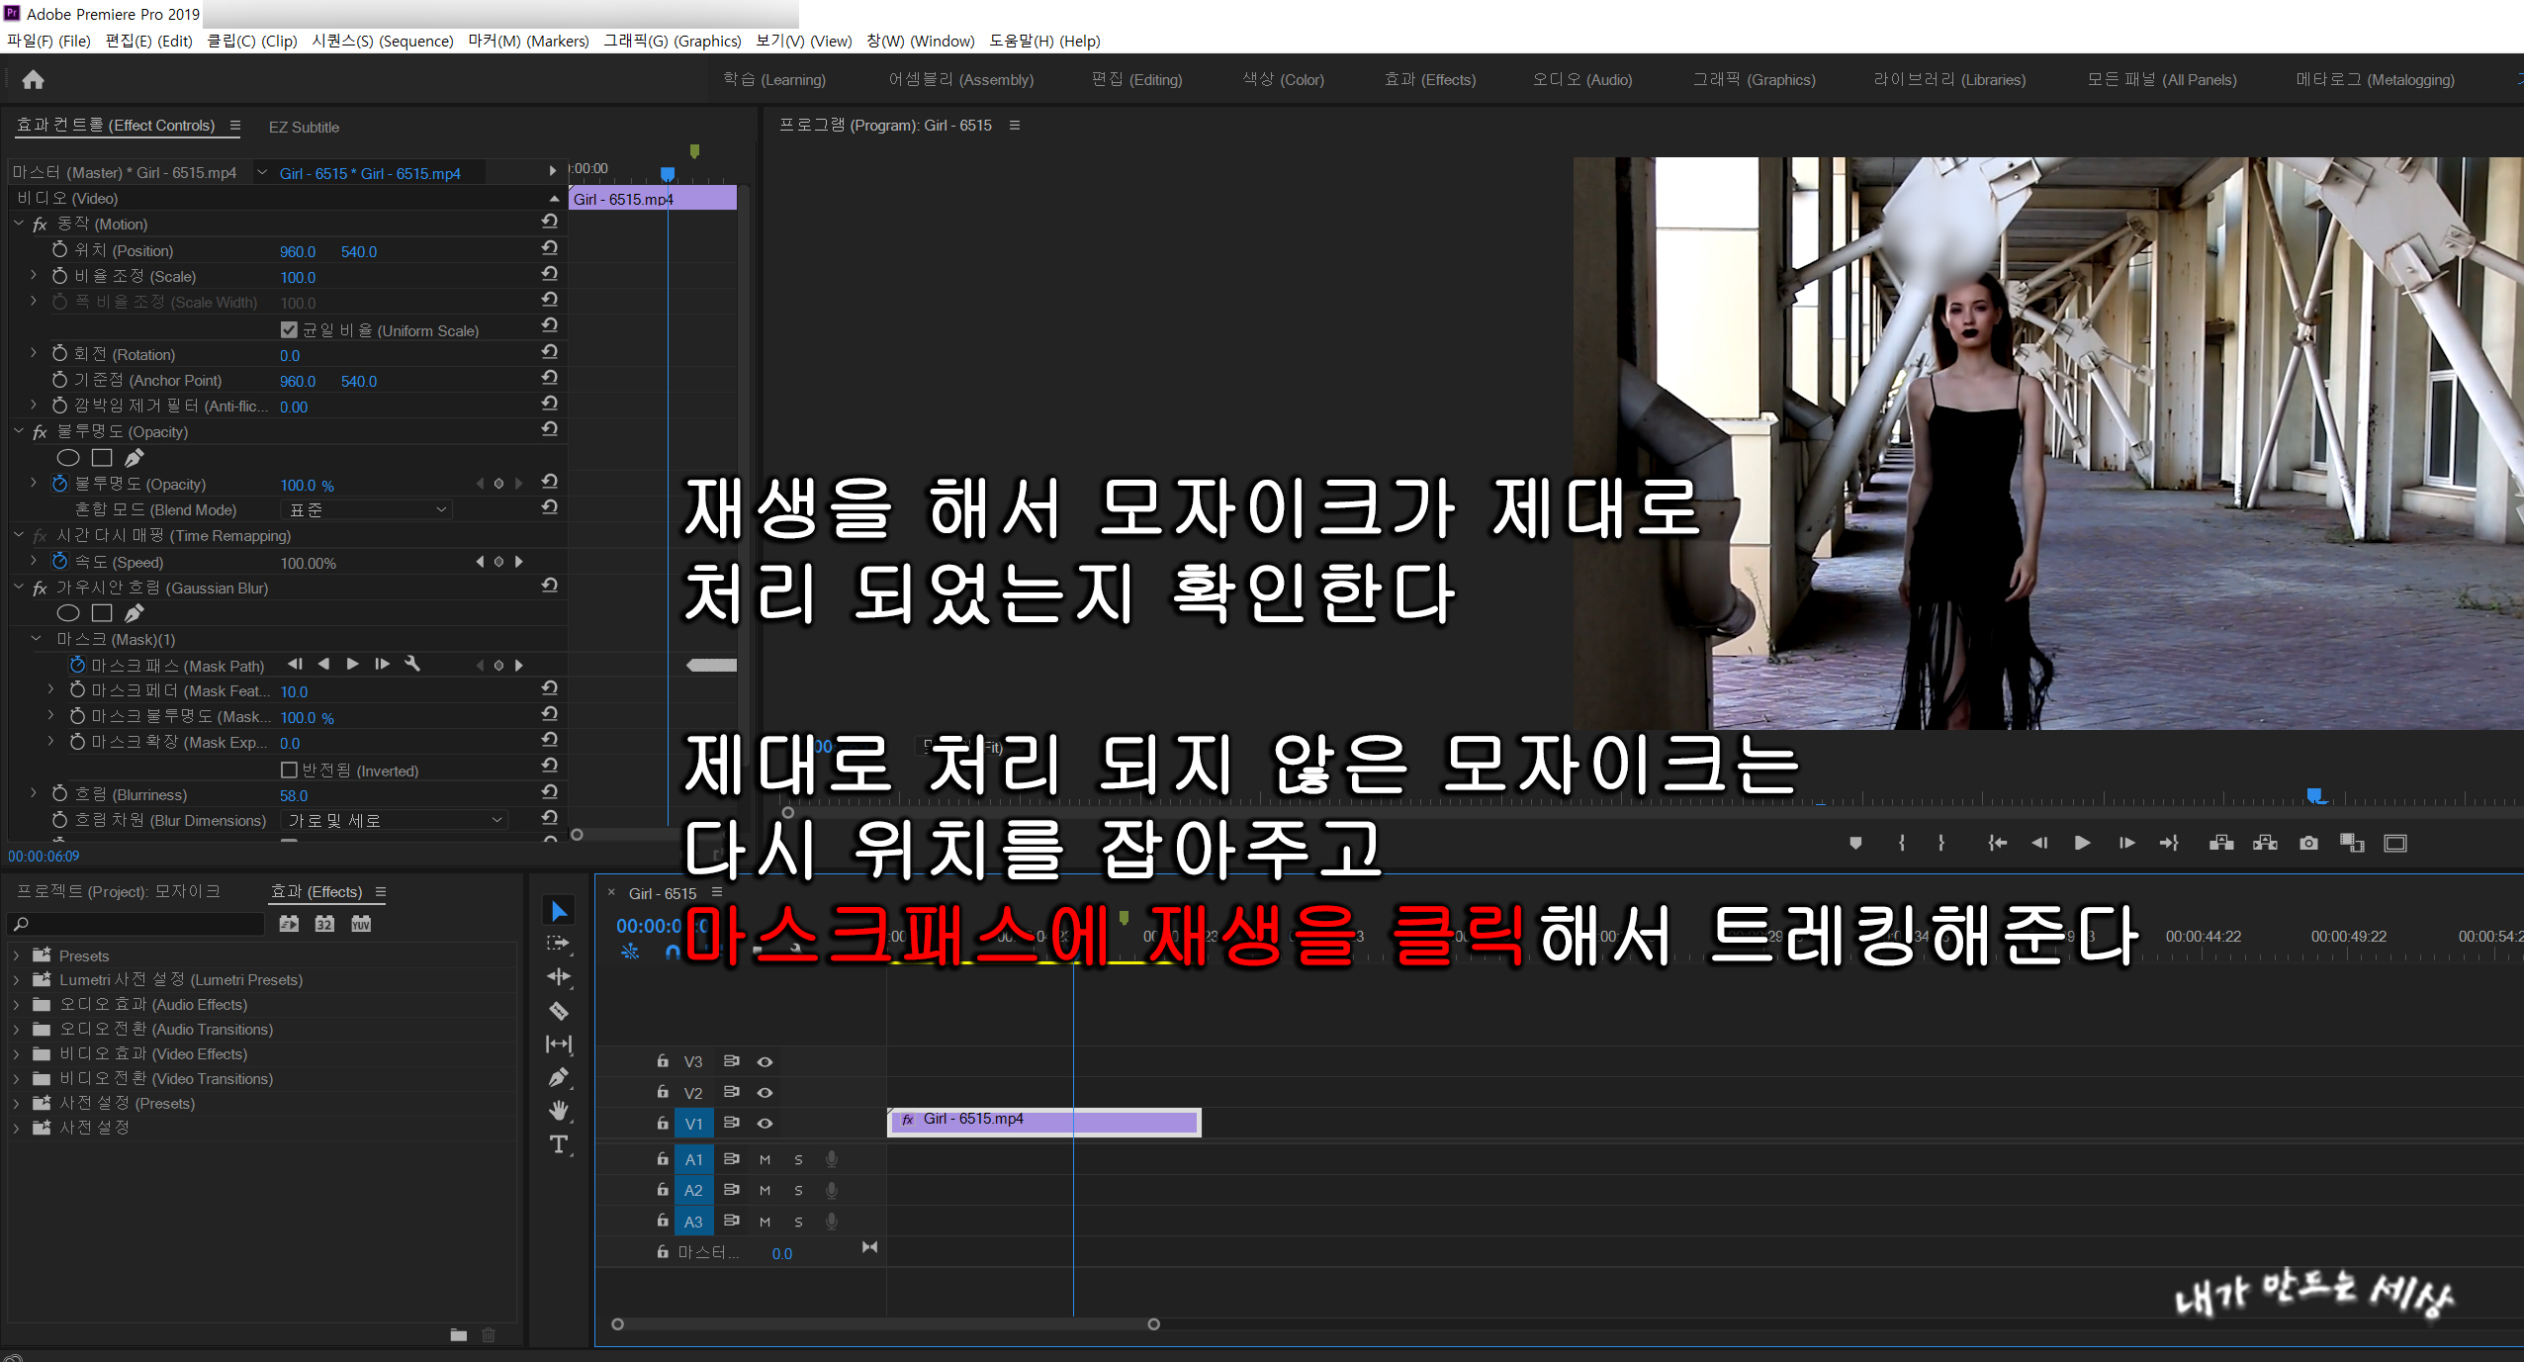Image resolution: width=2524 pixels, height=1362 pixels.
Task: Open the Sequence menu
Action: point(382,41)
